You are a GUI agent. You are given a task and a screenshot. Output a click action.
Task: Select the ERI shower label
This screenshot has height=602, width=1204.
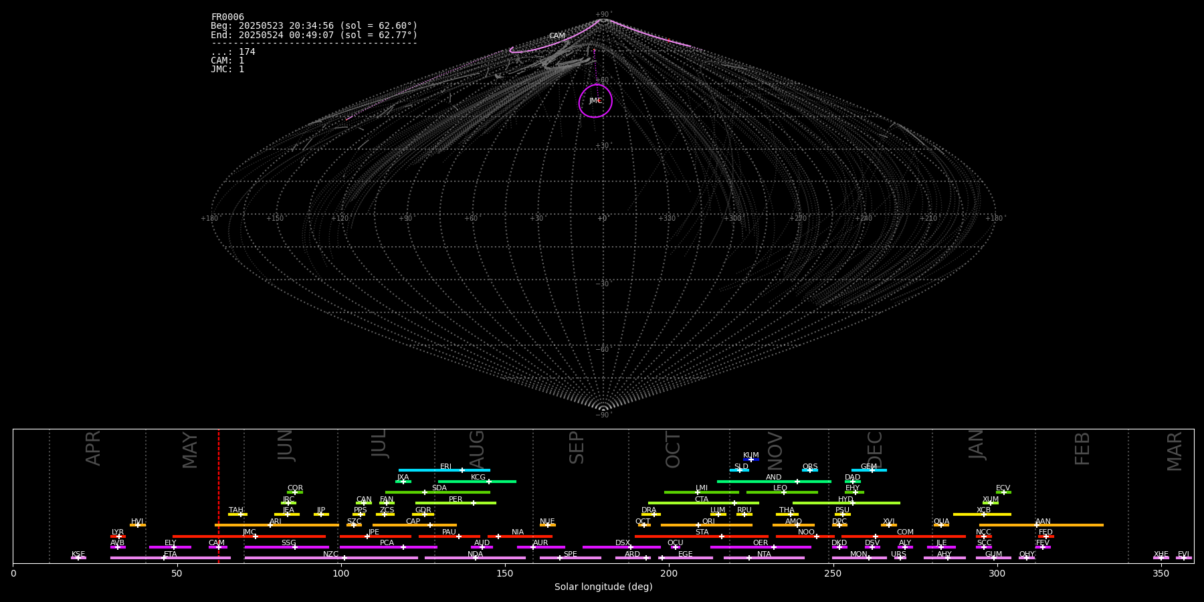pyautogui.click(x=446, y=467)
